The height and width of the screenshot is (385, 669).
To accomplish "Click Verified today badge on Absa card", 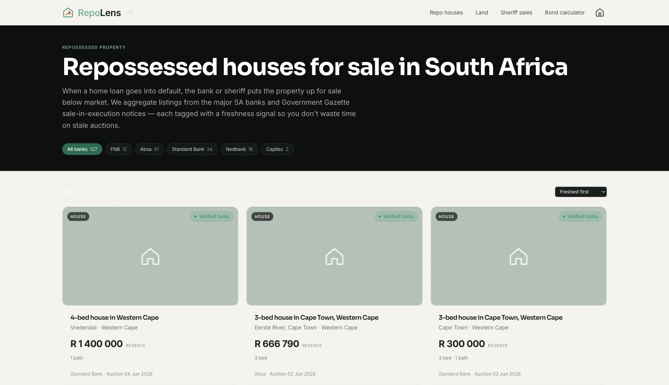I will tap(396, 217).
